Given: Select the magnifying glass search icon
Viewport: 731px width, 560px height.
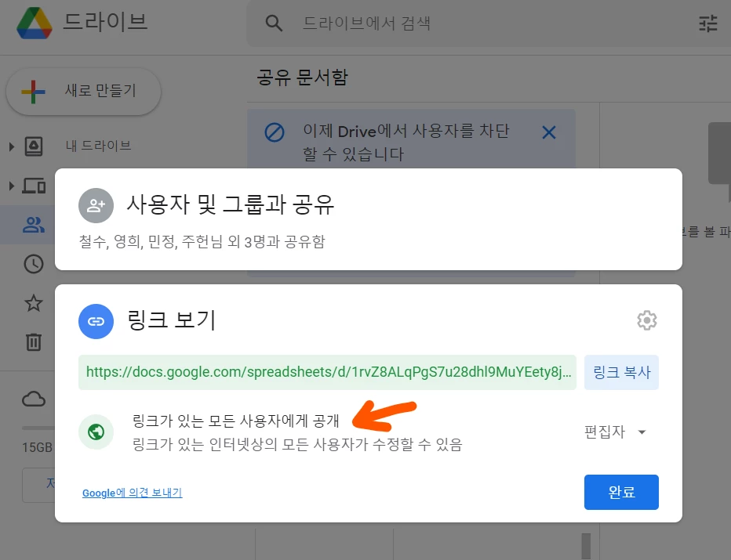Looking at the screenshot, I should point(274,23).
